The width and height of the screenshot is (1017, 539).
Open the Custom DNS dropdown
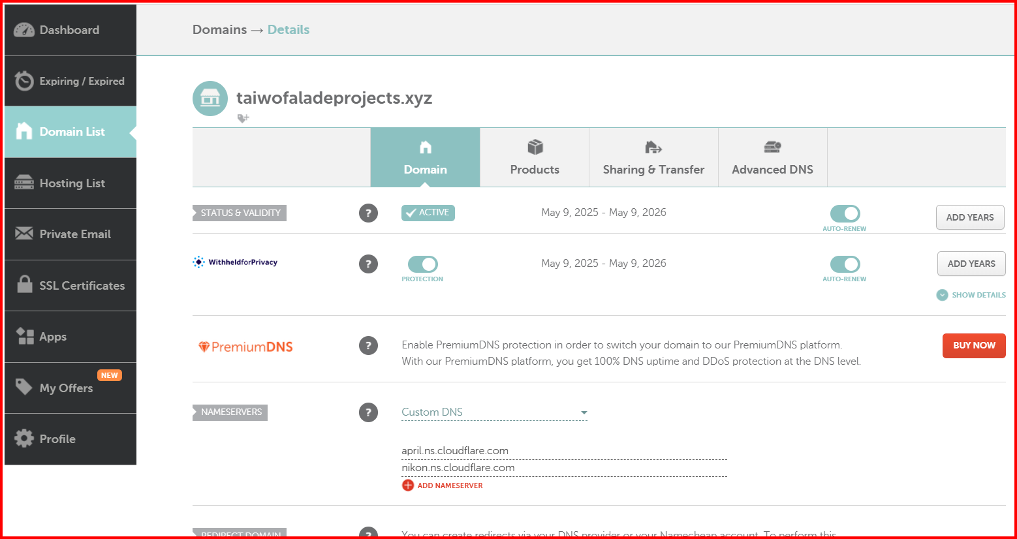coord(494,412)
